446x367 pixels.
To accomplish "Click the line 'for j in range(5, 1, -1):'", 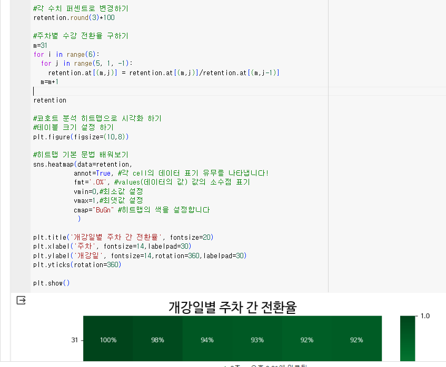I will (86, 63).
